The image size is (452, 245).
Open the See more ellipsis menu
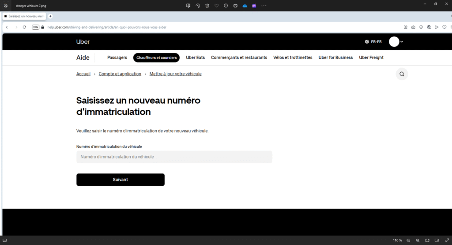pyautogui.click(x=264, y=5)
